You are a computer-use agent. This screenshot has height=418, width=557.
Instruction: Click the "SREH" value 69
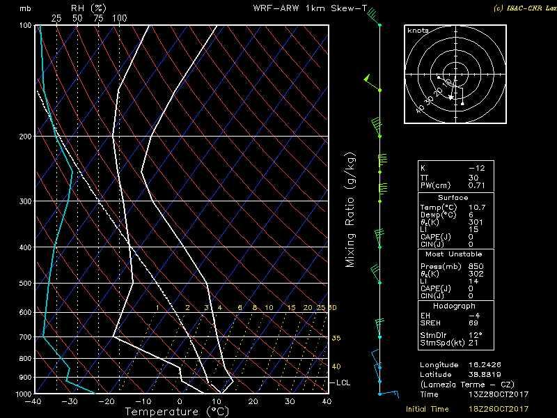pos(473,323)
